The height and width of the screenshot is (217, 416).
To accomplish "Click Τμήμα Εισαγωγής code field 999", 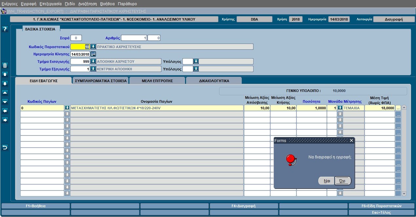I will [80, 61].
